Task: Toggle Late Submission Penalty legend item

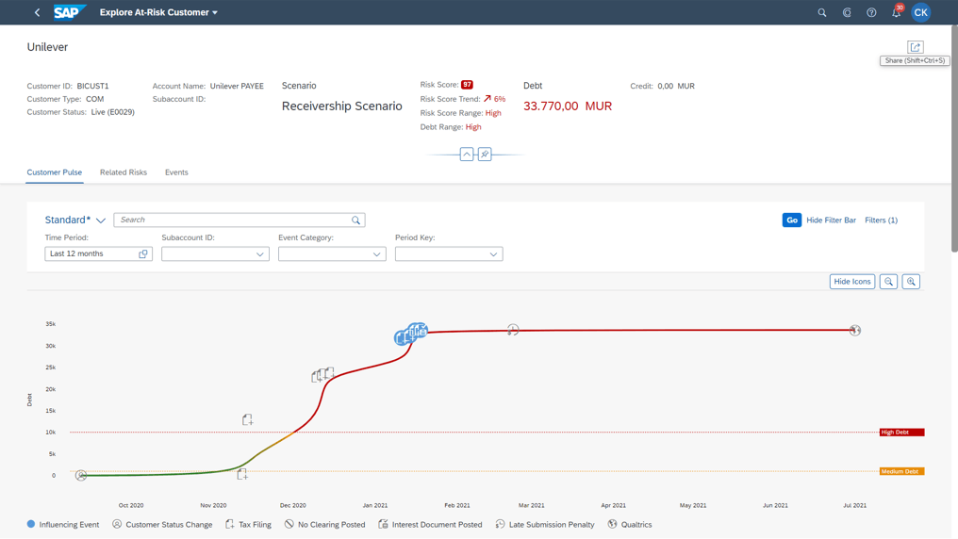Action: (x=545, y=524)
